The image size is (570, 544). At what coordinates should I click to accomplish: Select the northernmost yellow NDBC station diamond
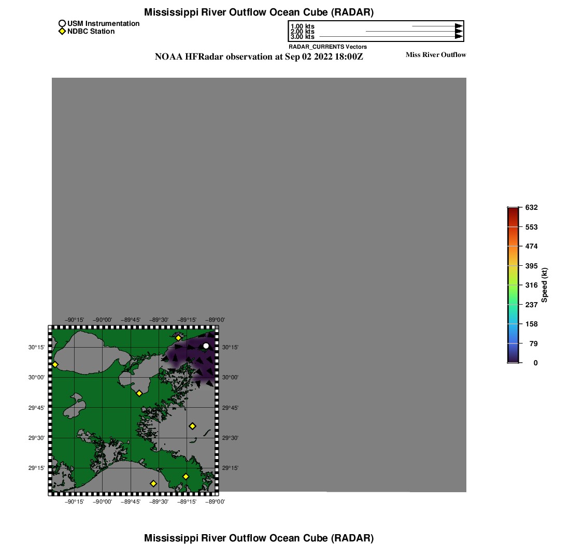tap(178, 338)
